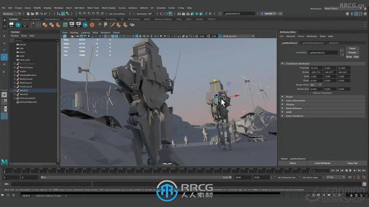369x207 pixels.
Task: Expand the Mech_Pieces group in Outliner
Action: click(x=14, y=67)
